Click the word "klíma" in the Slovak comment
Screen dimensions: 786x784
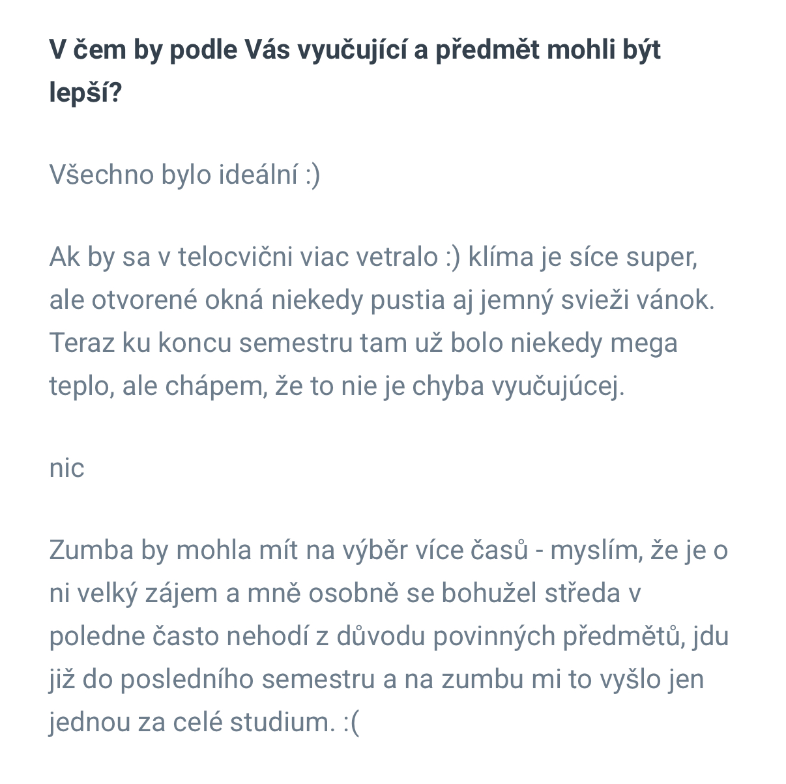[501, 257]
